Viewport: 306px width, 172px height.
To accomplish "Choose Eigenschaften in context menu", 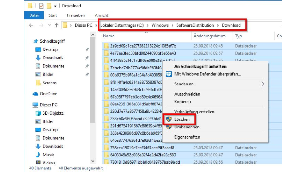I will click(x=187, y=137).
